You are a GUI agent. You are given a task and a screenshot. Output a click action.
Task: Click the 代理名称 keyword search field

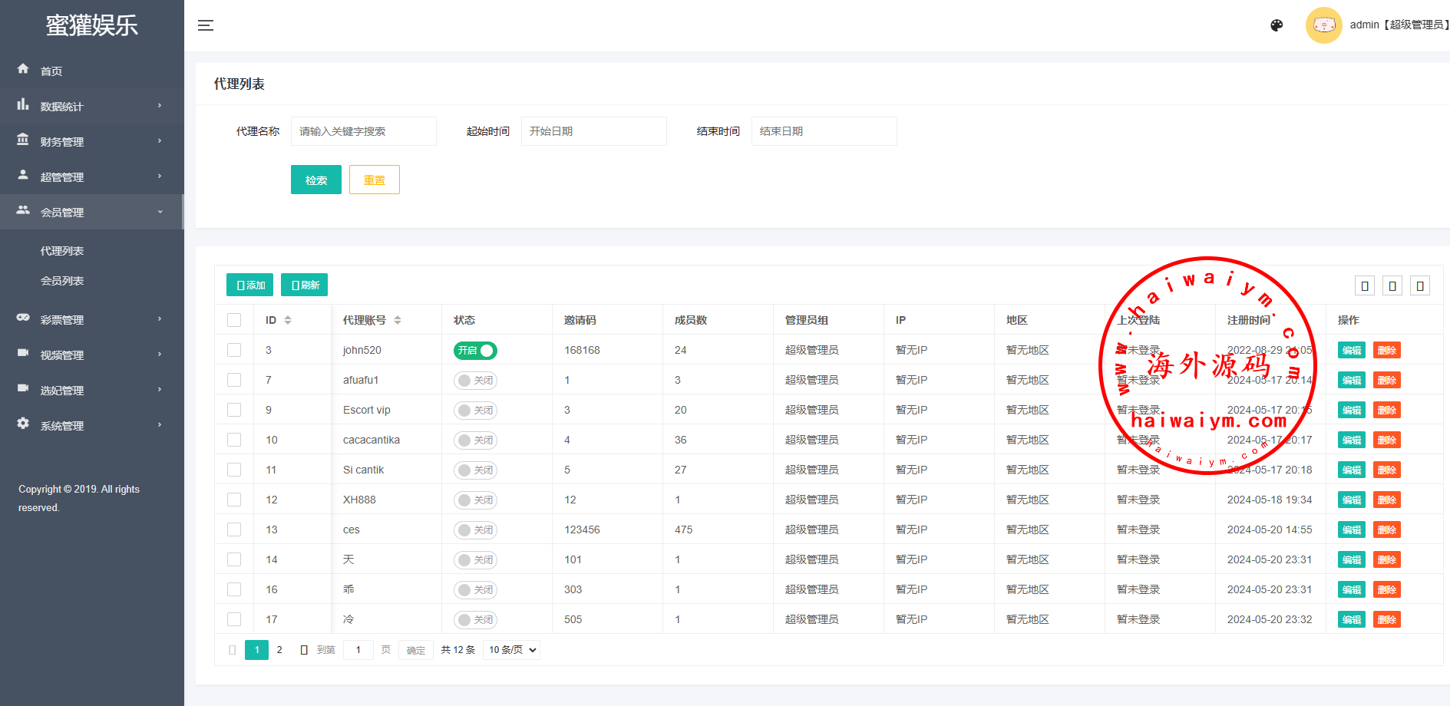click(x=363, y=131)
